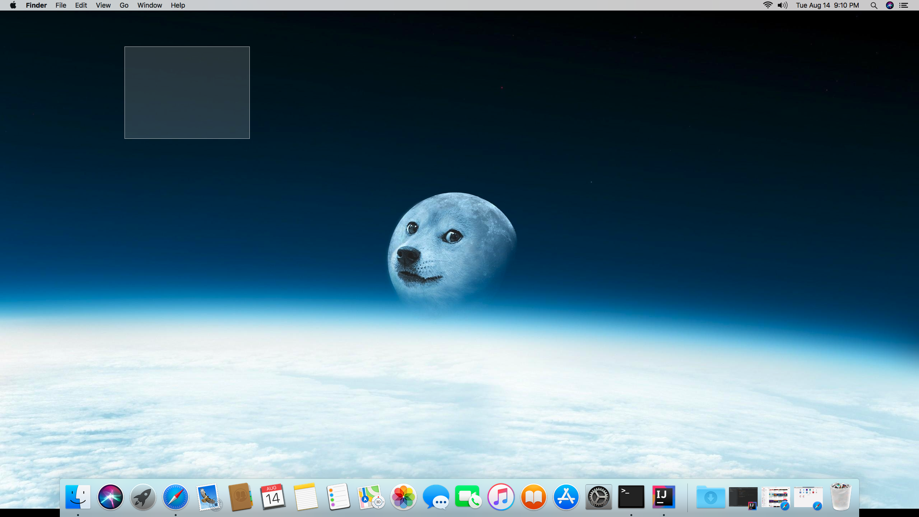The image size is (919, 517).
Task: Open the Window menu
Action: click(x=149, y=5)
